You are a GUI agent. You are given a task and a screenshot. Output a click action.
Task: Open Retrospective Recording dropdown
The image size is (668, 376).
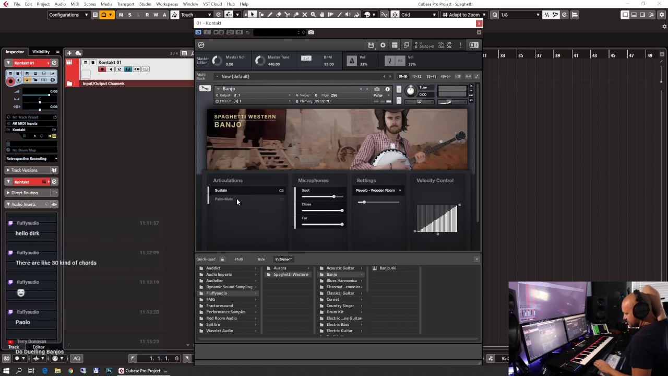(31, 158)
